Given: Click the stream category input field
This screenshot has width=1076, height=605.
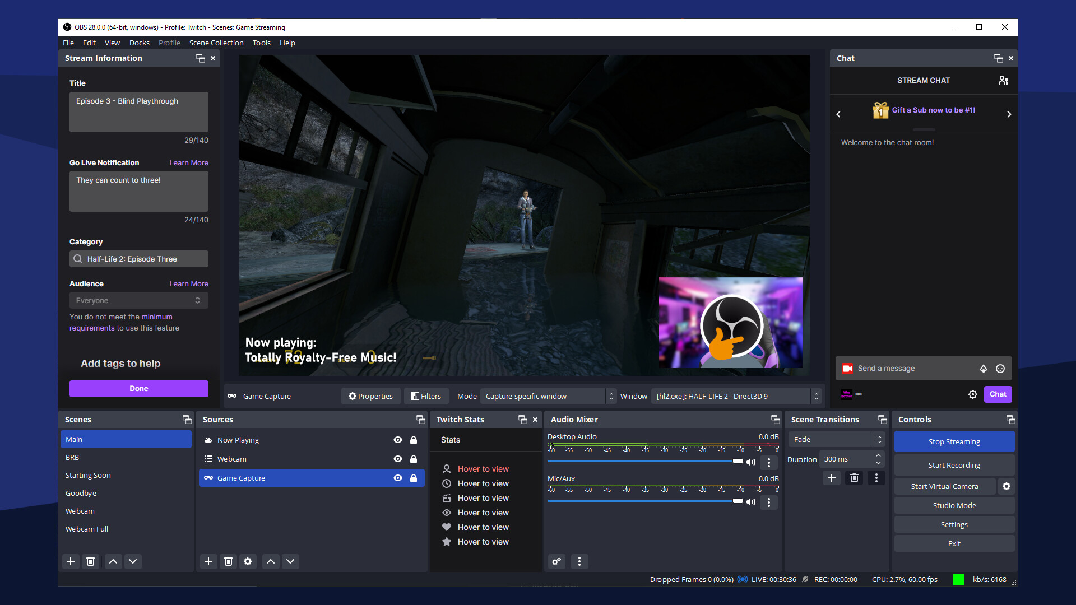Looking at the screenshot, I should point(139,259).
